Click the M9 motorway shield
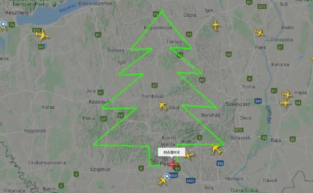The height and width of the screenshot is (193, 313). pyautogui.click(x=258, y=101)
